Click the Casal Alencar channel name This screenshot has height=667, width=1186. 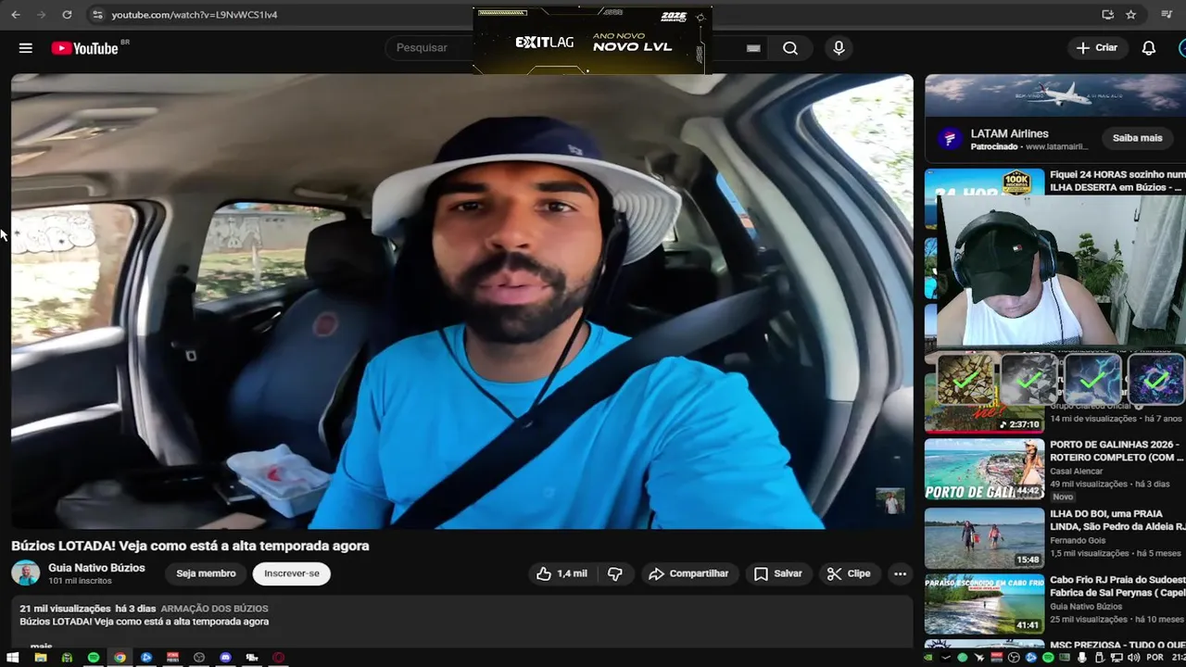coord(1077,472)
